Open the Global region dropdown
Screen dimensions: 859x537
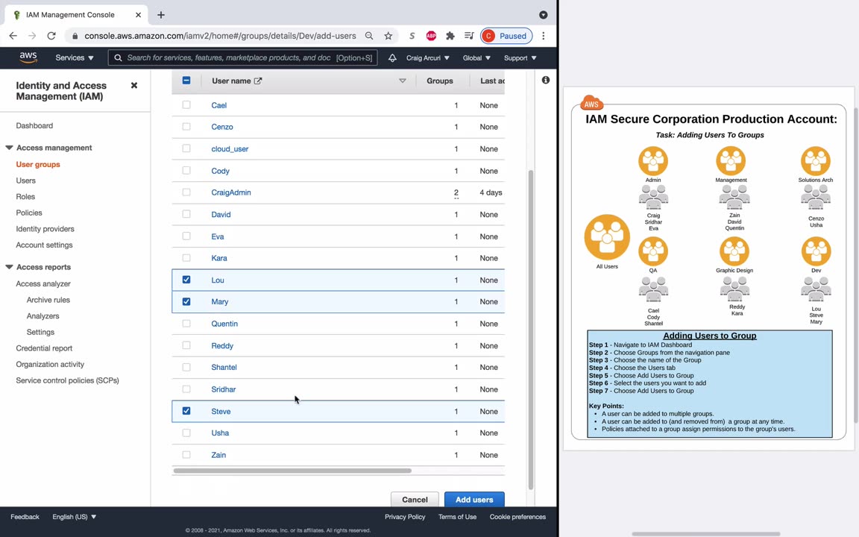(x=476, y=57)
